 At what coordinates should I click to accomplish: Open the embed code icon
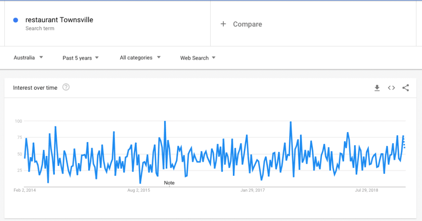(391, 88)
